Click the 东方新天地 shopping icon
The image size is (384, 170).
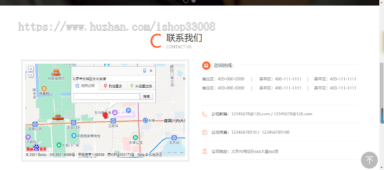(115, 112)
